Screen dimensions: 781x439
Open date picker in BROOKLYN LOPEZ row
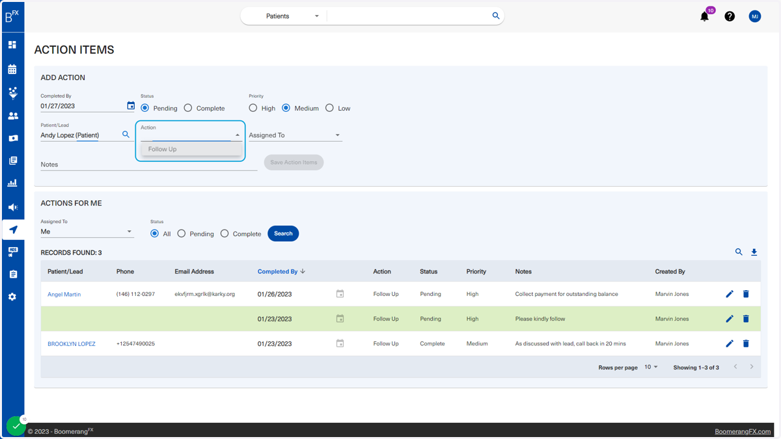pos(340,343)
